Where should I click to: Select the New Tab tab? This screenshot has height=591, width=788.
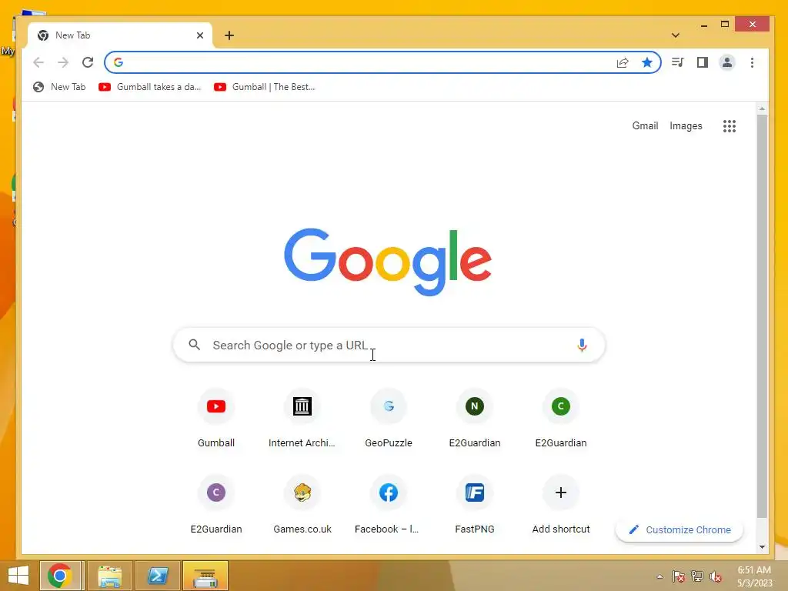[121, 35]
